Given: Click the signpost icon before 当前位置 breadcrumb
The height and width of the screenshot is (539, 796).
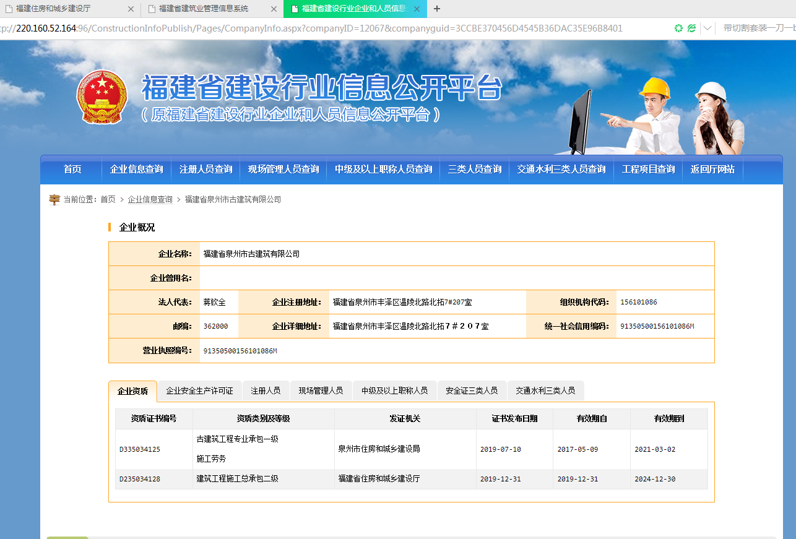Looking at the screenshot, I should (x=54, y=199).
